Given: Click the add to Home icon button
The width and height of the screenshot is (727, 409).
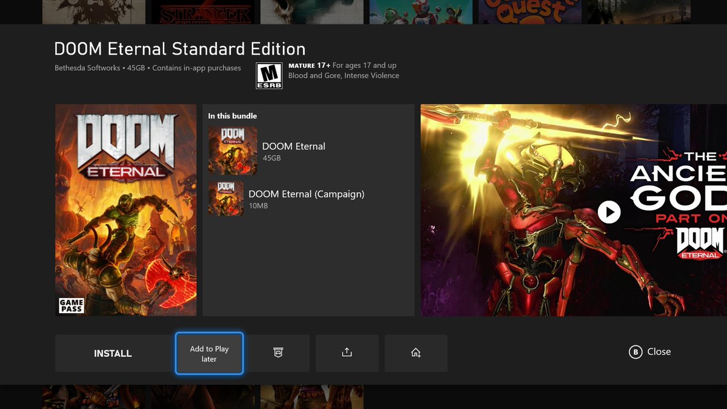Looking at the screenshot, I should click(x=416, y=353).
